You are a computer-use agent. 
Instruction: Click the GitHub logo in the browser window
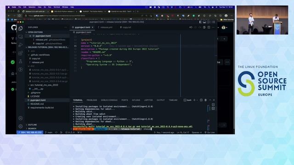click(x=14, y=27)
